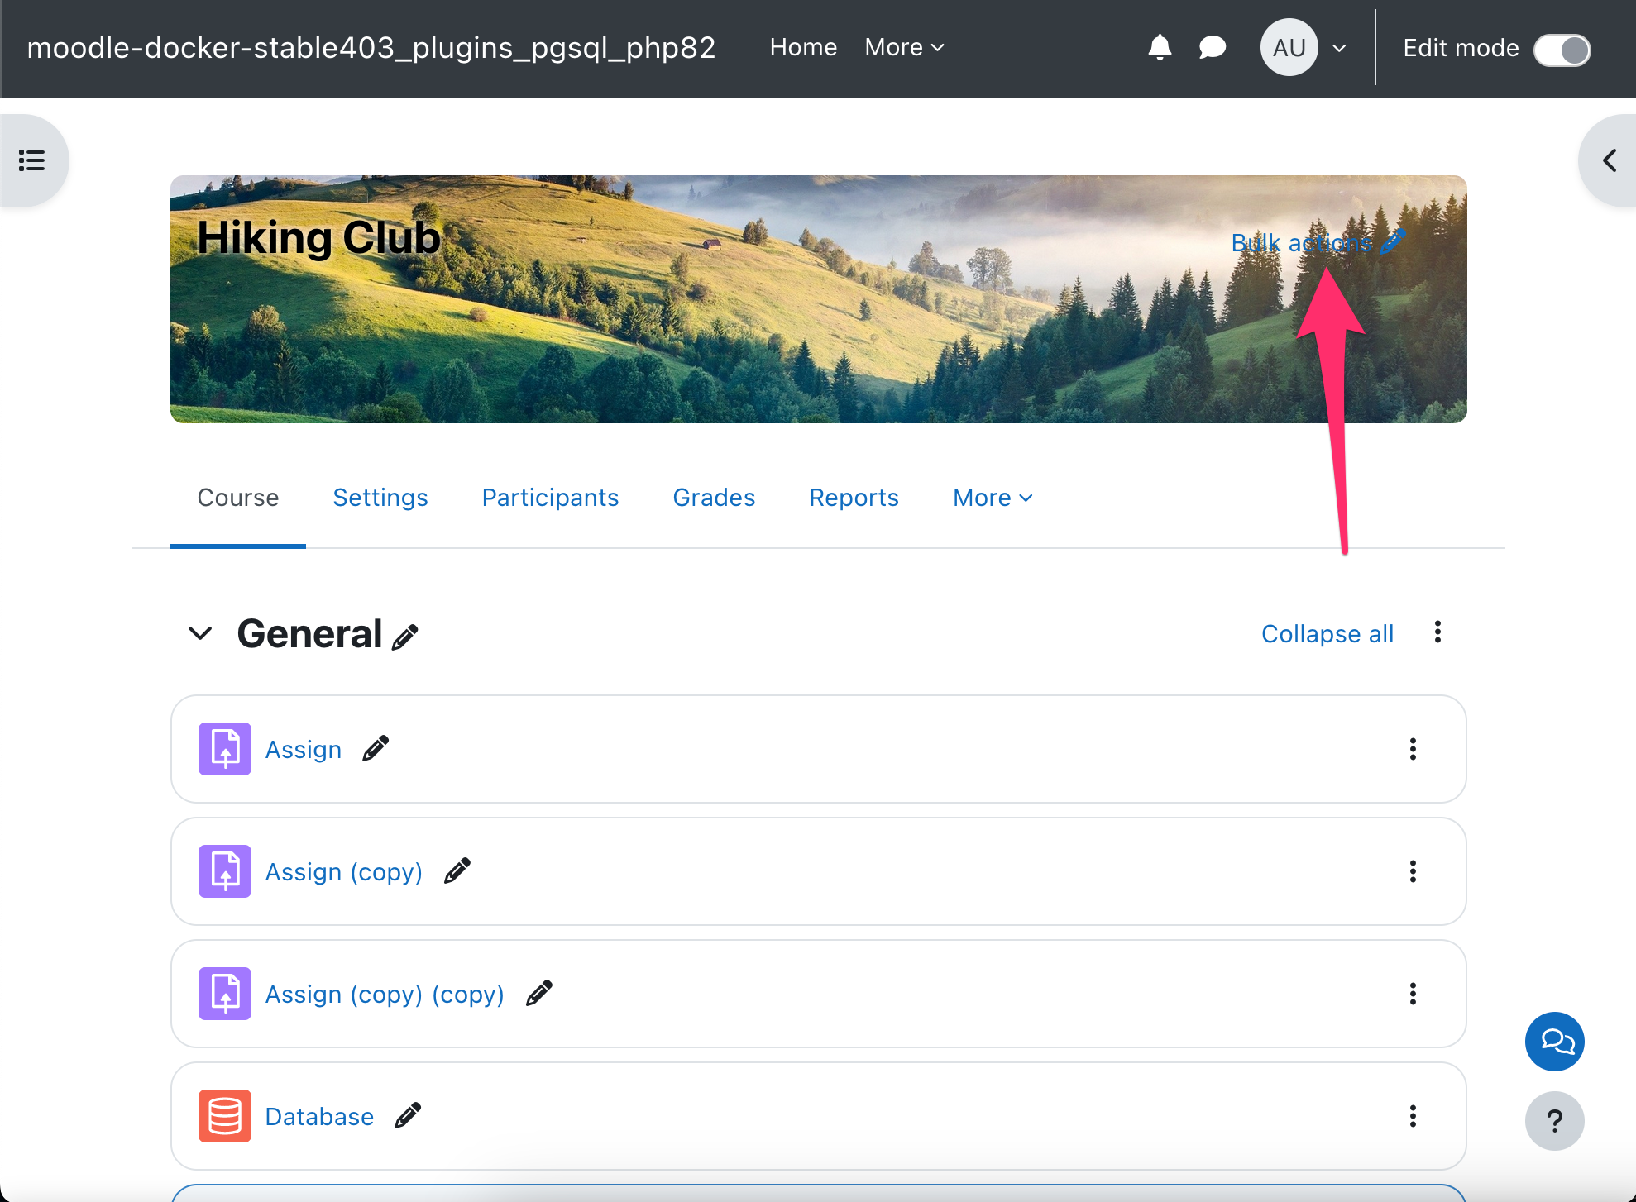Image resolution: width=1636 pixels, height=1202 pixels.
Task: Open the notifications bell
Action: (1160, 47)
